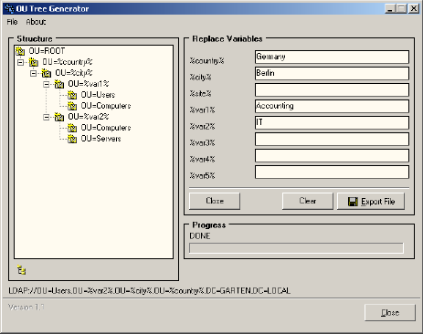Image resolution: width=423 pixels, height=334 pixels.
Task: Click the %var2% field containing IT
Action: [332, 122]
